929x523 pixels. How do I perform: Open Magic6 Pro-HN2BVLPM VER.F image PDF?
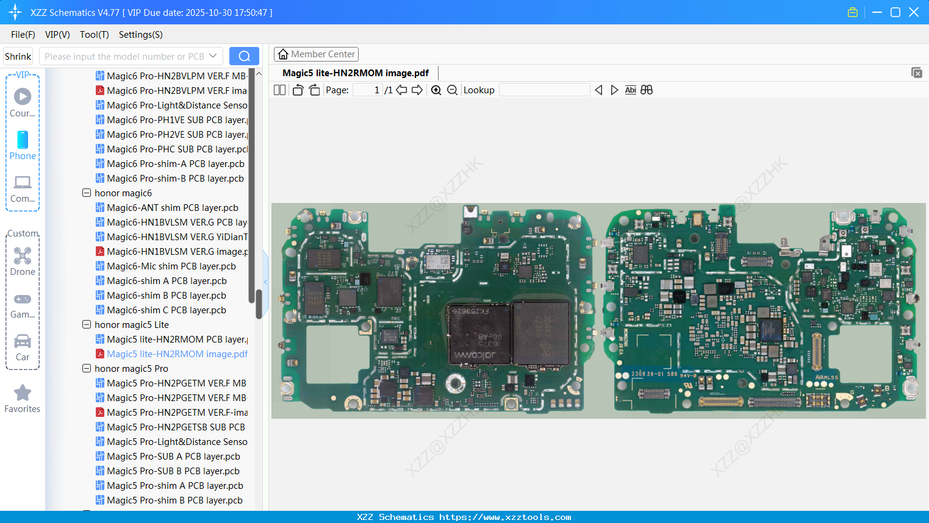point(171,90)
